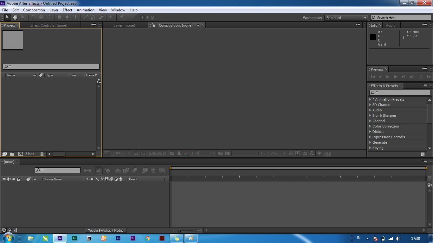Open a project folder with the folder icon
The image size is (433, 243).
click(x=12, y=154)
